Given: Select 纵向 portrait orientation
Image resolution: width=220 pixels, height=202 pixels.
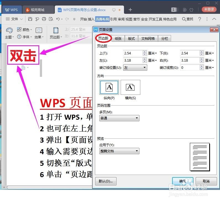Looking at the screenshot, I should click(109, 87).
